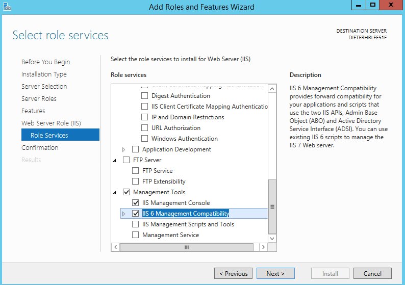405x285 pixels.
Task: Select the Role Services step
Action: (60, 135)
